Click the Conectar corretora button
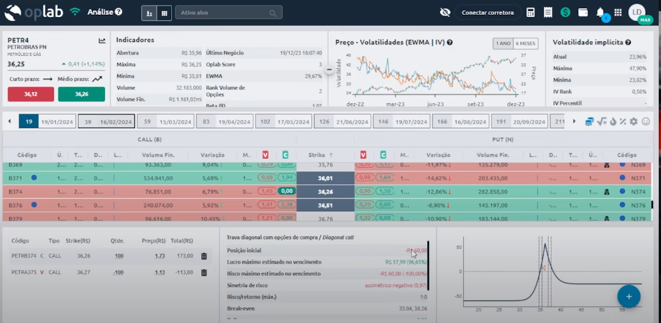Screen dimensions: 661x323 [x=487, y=13]
